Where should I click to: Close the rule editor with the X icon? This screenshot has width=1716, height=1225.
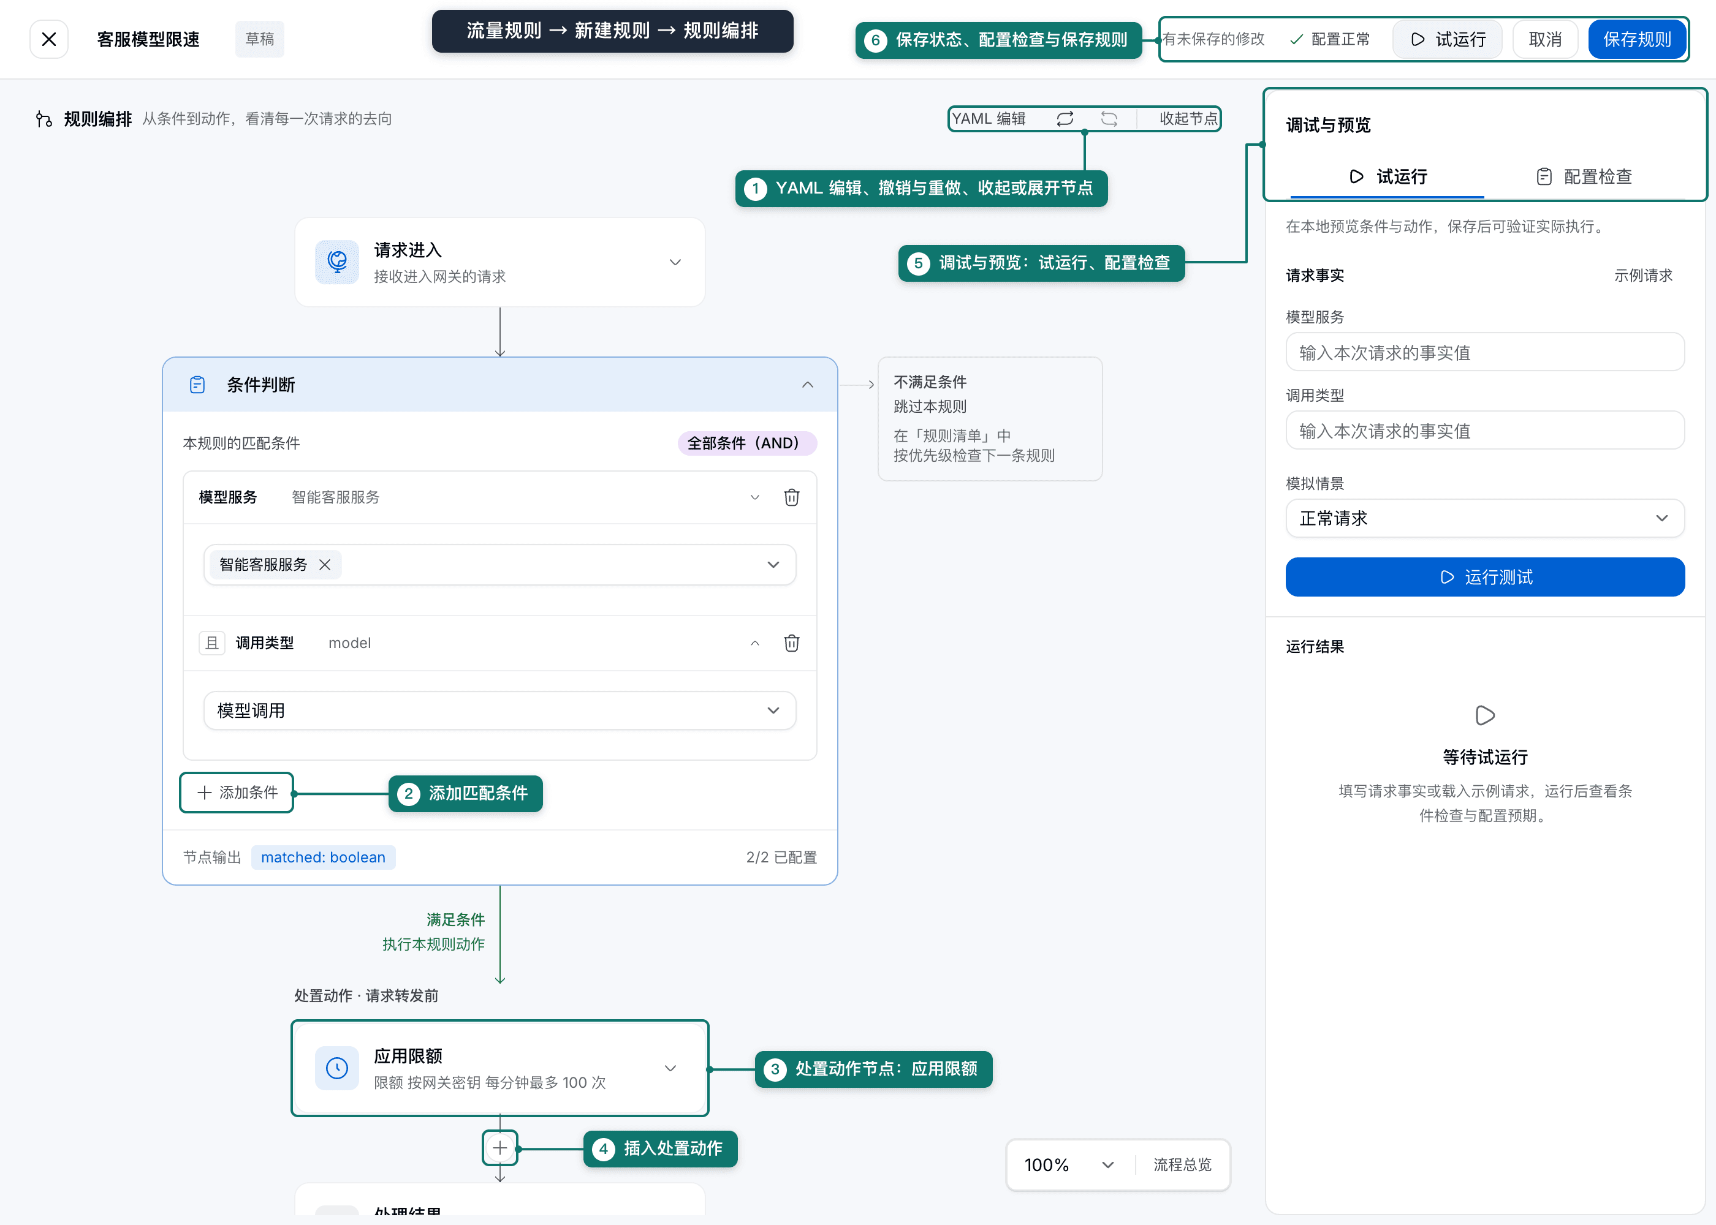tap(49, 39)
